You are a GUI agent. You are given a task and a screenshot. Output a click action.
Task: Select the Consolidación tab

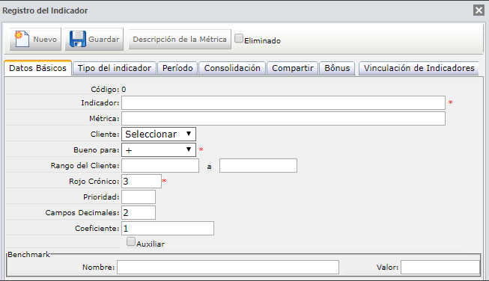(x=232, y=68)
